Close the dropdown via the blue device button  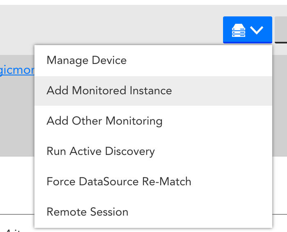(248, 30)
